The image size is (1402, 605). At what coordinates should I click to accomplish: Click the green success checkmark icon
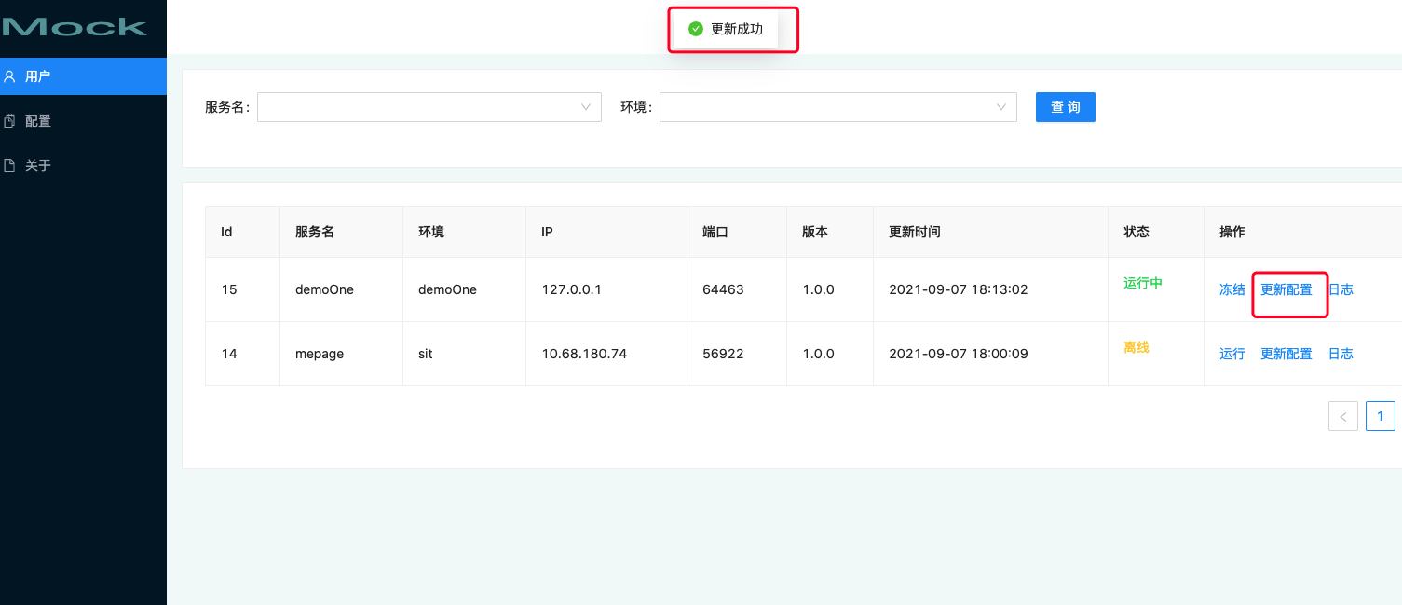[x=695, y=29]
